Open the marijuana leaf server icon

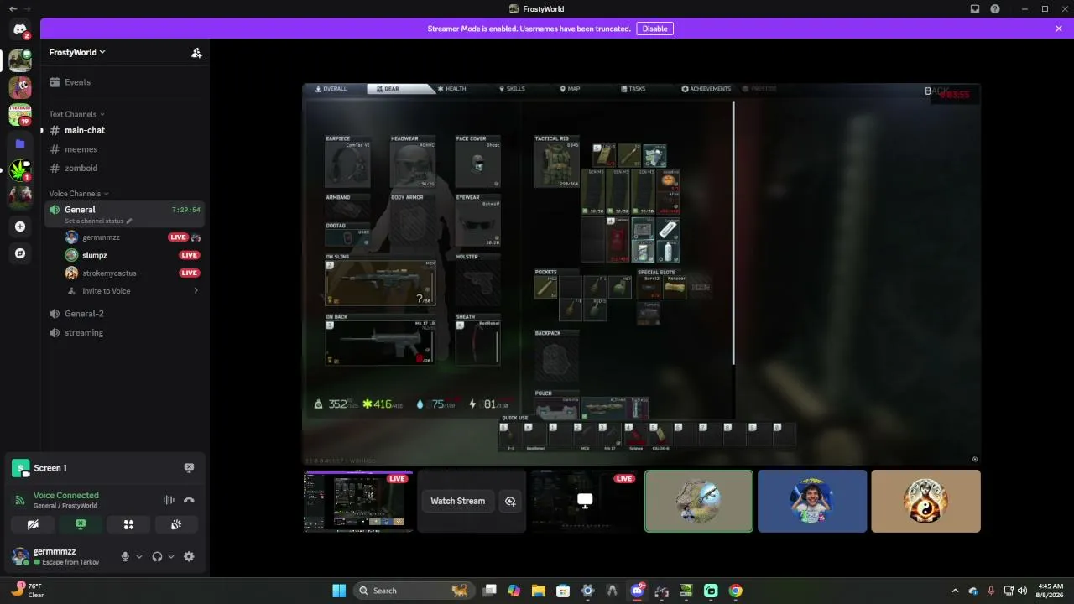(20, 171)
